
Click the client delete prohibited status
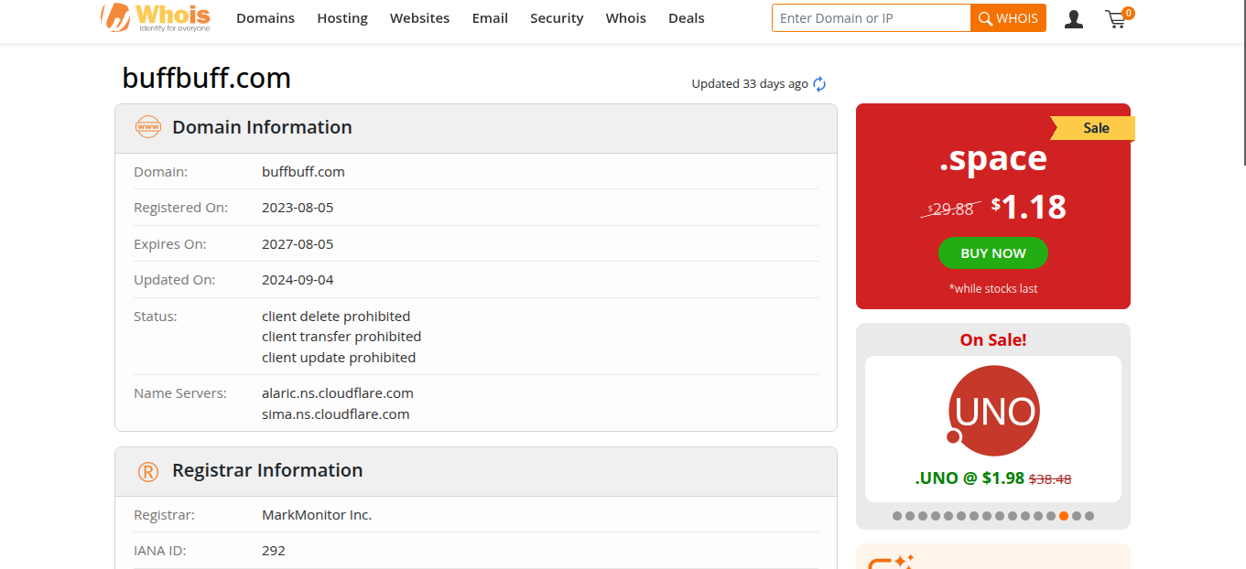[336, 317]
